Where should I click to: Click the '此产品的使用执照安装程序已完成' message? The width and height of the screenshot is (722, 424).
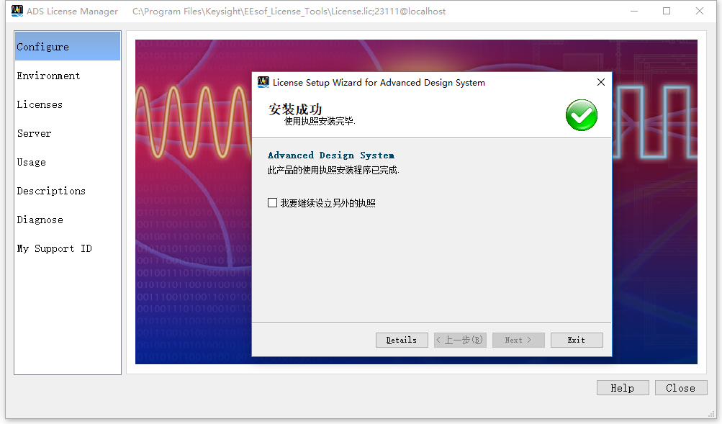pyautogui.click(x=333, y=171)
